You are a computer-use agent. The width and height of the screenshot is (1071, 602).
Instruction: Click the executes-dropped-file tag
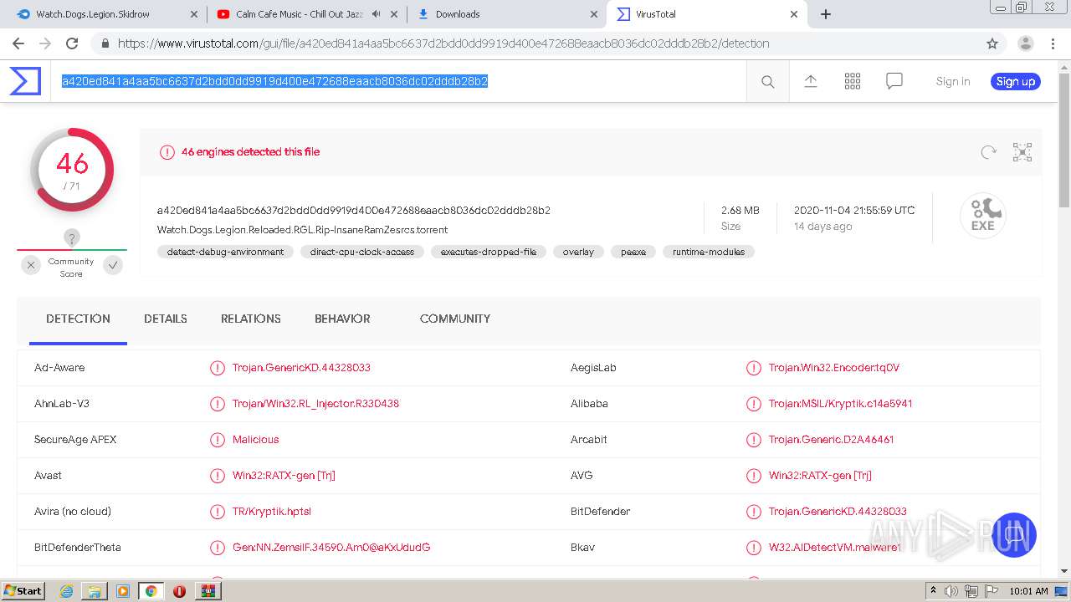pyautogui.click(x=489, y=252)
